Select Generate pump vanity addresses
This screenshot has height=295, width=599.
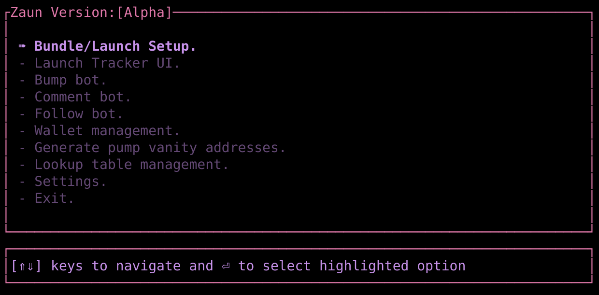click(x=160, y=148)
